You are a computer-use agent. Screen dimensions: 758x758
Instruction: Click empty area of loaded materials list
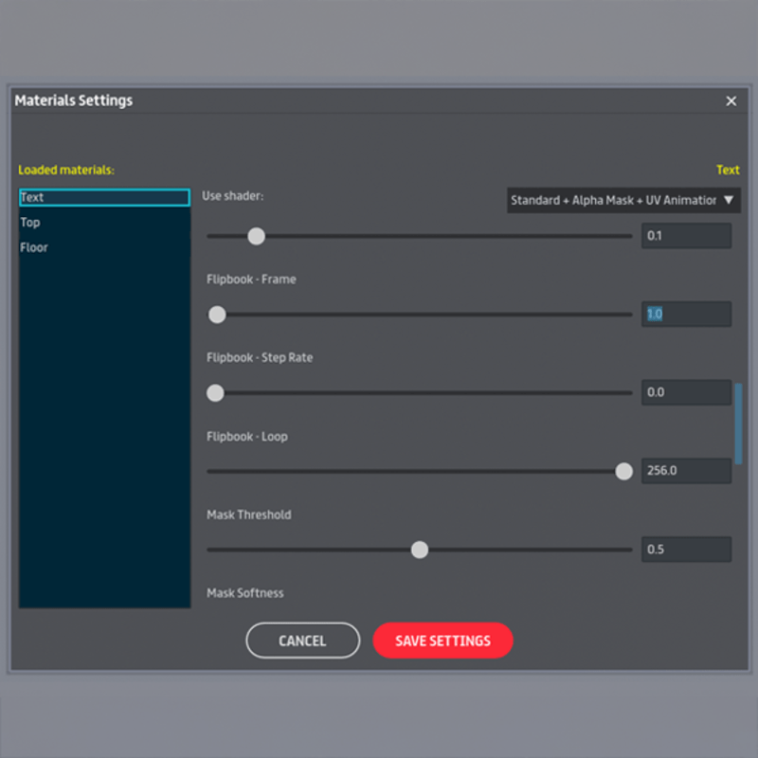(x=104, y=426)
